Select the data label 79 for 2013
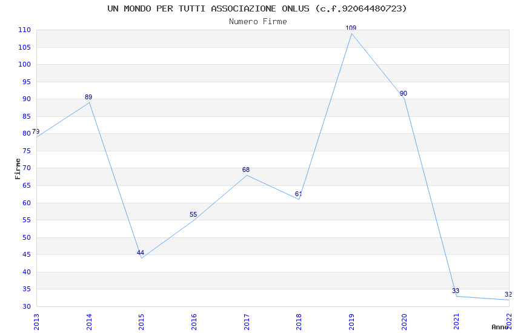The height and width of the screenshot is (333, 515). pos(36,131)
